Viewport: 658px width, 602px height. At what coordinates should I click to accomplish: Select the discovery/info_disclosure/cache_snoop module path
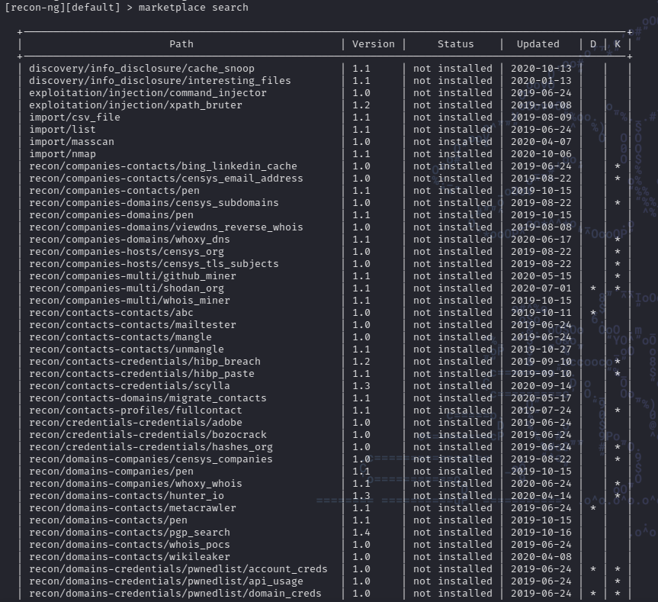tap(142, 69)
